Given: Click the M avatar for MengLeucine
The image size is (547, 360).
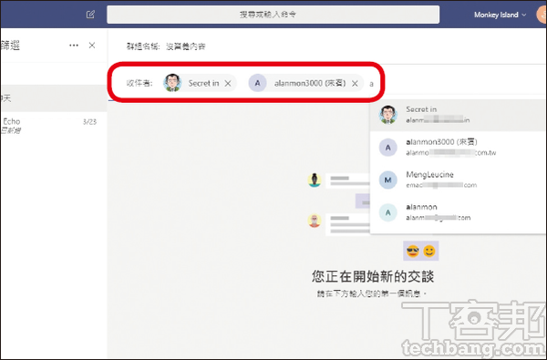Looking at the screenshot, I should (x=388, y=180).
